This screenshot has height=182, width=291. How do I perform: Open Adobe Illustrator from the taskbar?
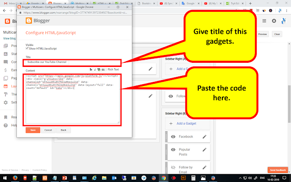pos(183,178)
